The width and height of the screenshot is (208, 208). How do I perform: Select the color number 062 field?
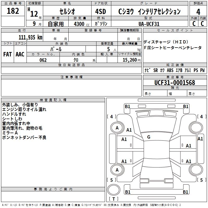click(x=43, y=60)
